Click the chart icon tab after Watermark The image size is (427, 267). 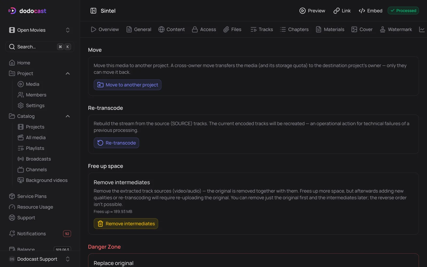pyautogui.click(x=422, y=29)
